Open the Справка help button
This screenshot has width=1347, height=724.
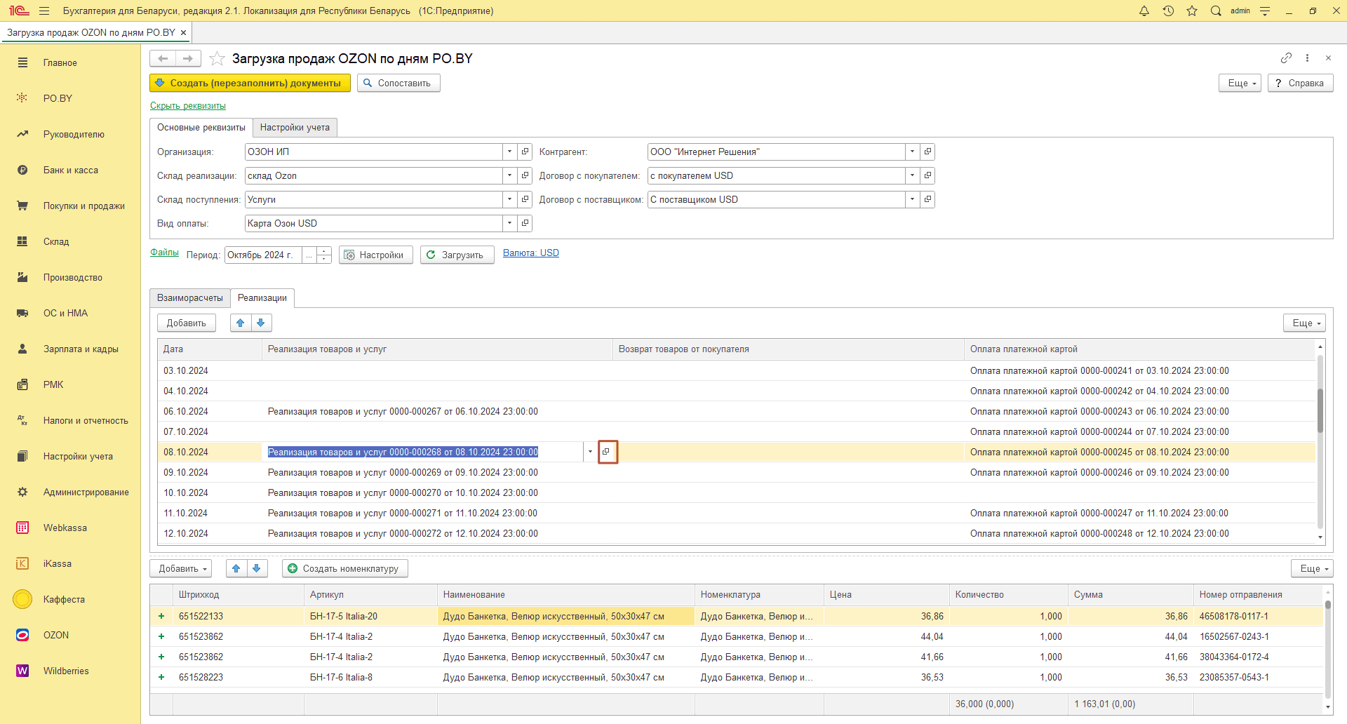coord(1300,83)
